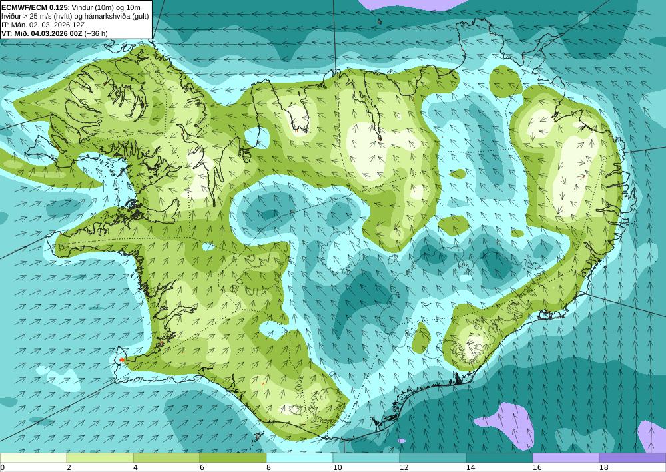Click the legend scale label '2'

[69, 467]
